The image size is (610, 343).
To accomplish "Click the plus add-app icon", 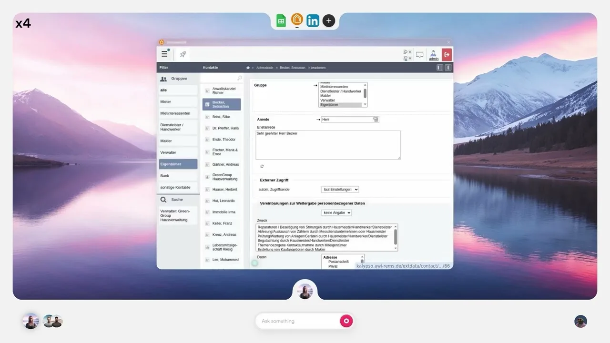I will coord(329,20).
